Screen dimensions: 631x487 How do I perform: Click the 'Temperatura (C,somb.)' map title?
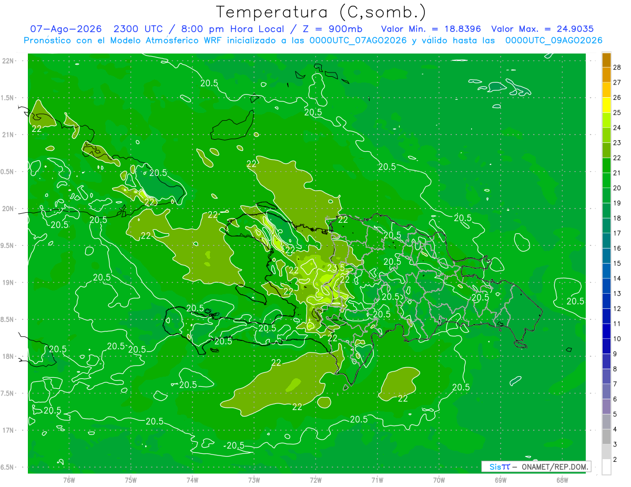(321, 12)
